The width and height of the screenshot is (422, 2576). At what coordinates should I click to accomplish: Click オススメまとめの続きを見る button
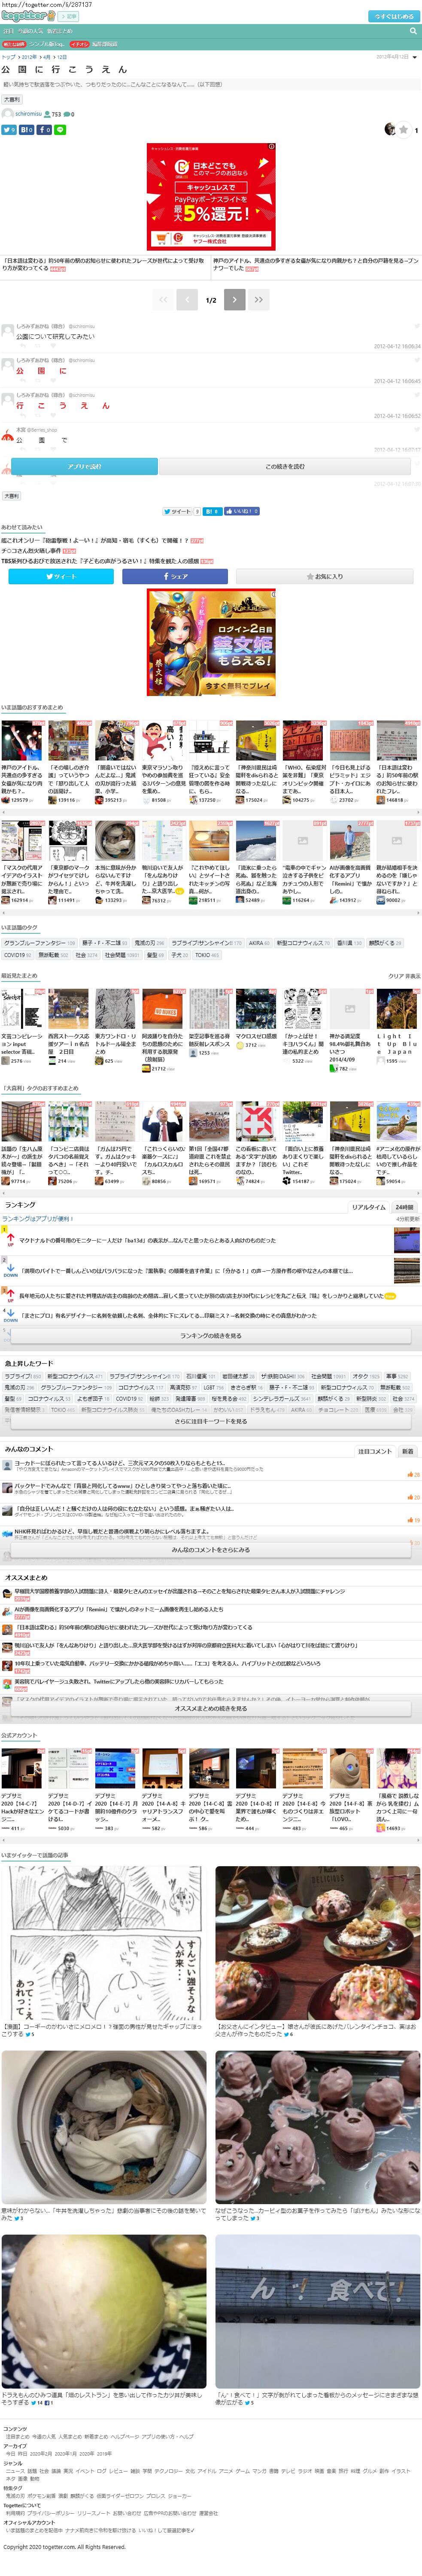point(210,1708)
